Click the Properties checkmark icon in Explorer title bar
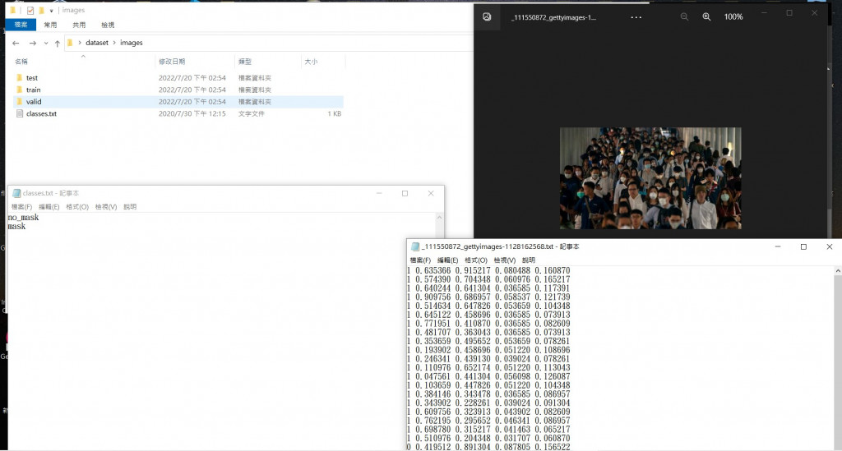Image resolution: width=842 pixels, height=451 pixels. [x=30, y=10]
